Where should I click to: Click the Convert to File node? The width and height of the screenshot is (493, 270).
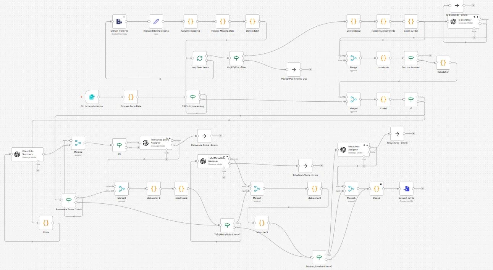tap(406, 189)
